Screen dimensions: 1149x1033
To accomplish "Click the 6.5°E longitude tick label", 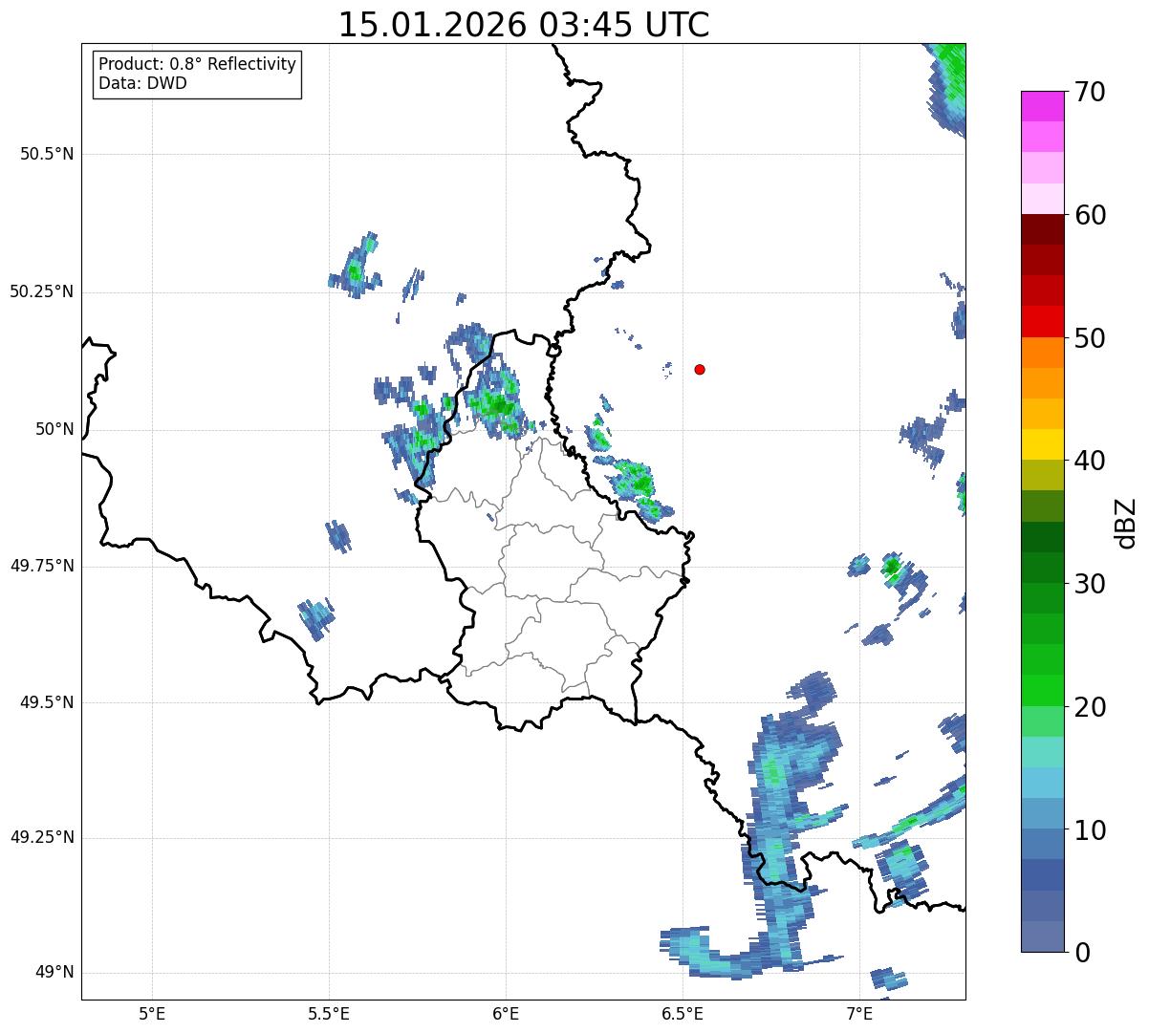I will point(683,1013).
